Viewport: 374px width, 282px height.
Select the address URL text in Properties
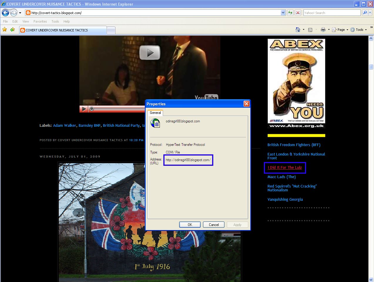coord(188,160)
